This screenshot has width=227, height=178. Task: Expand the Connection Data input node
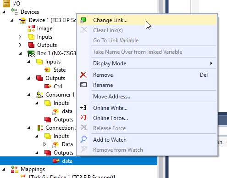[x=44, y=144]
